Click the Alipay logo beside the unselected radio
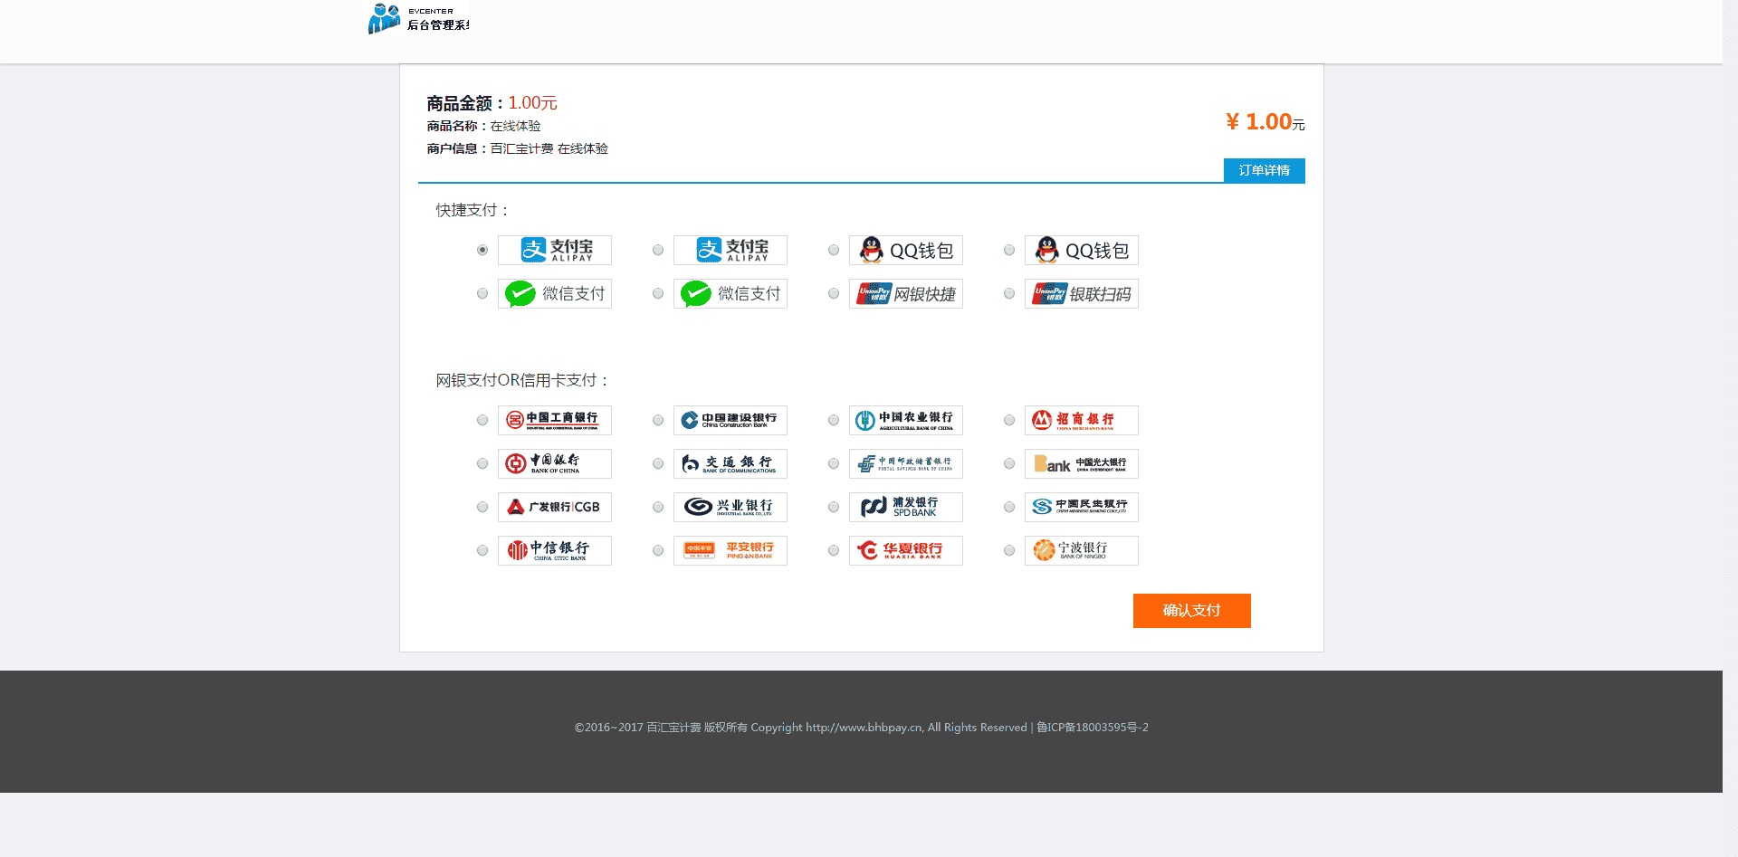Image resolution: width=1738 pixels, height=857 pixels. pyautogui.click(x=731, y=250)
